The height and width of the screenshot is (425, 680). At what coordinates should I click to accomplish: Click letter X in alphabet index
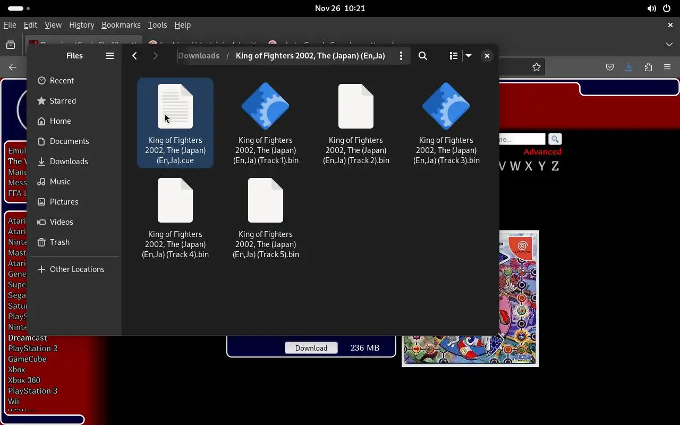click(x=529, y=166)
